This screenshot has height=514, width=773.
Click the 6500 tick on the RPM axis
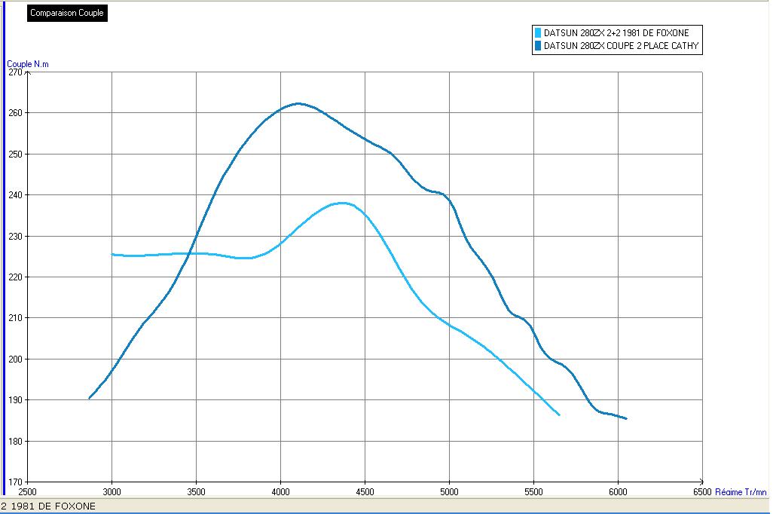point(701,491)
